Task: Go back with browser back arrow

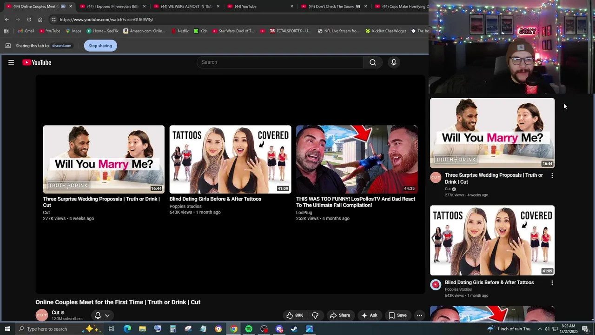Action: 7,20
